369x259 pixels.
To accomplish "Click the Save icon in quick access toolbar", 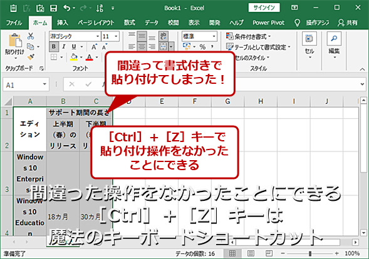I will [x=53, y=8].
